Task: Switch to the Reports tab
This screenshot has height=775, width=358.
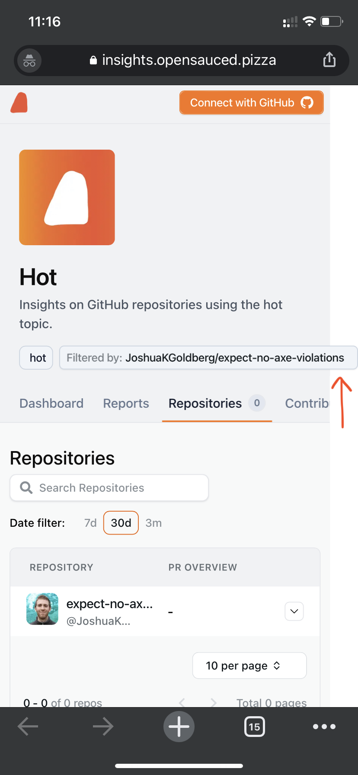Action: click(x=125, y=403)
